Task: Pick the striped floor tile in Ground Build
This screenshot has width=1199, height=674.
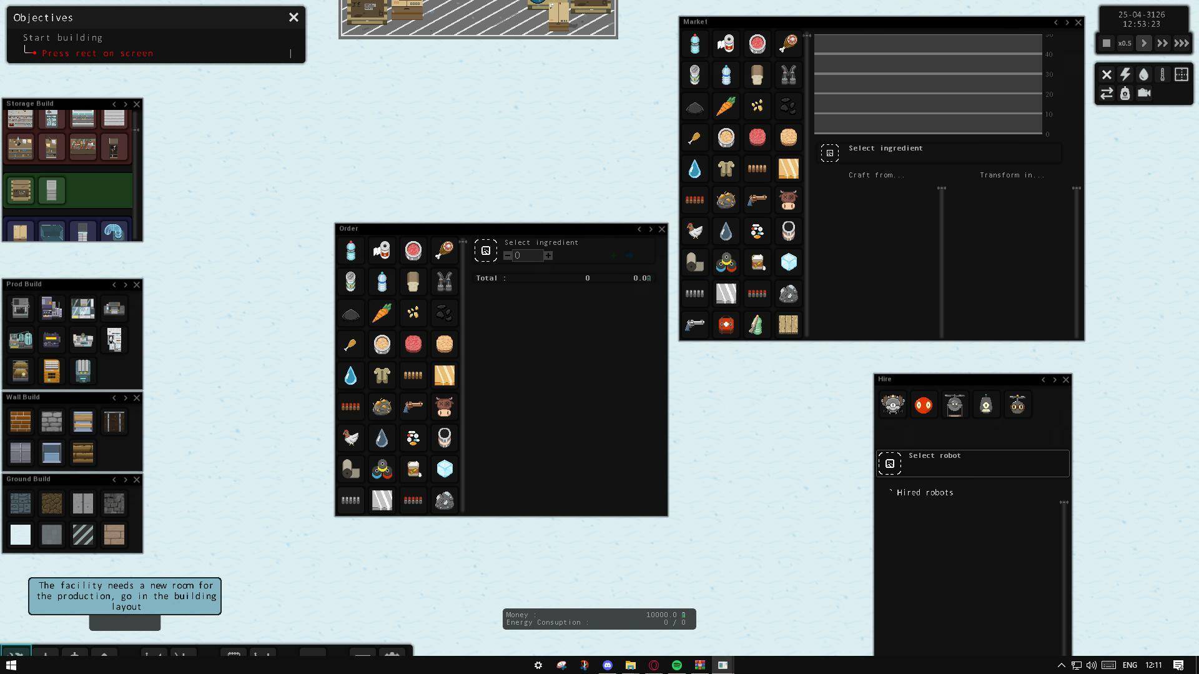Action: click(83, 535)
